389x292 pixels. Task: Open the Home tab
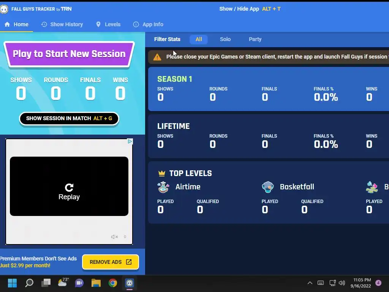(16, 24)
